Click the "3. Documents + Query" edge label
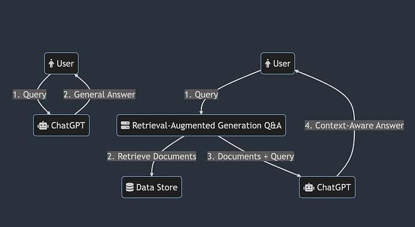This screenshot has height=227, width=415. tap(251, 156)
